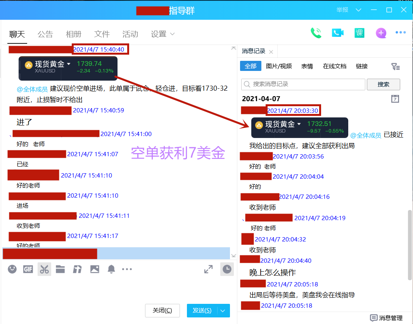Click the music share icon
The height and width of the screenshot is (324, 413).
pos(77,269)
